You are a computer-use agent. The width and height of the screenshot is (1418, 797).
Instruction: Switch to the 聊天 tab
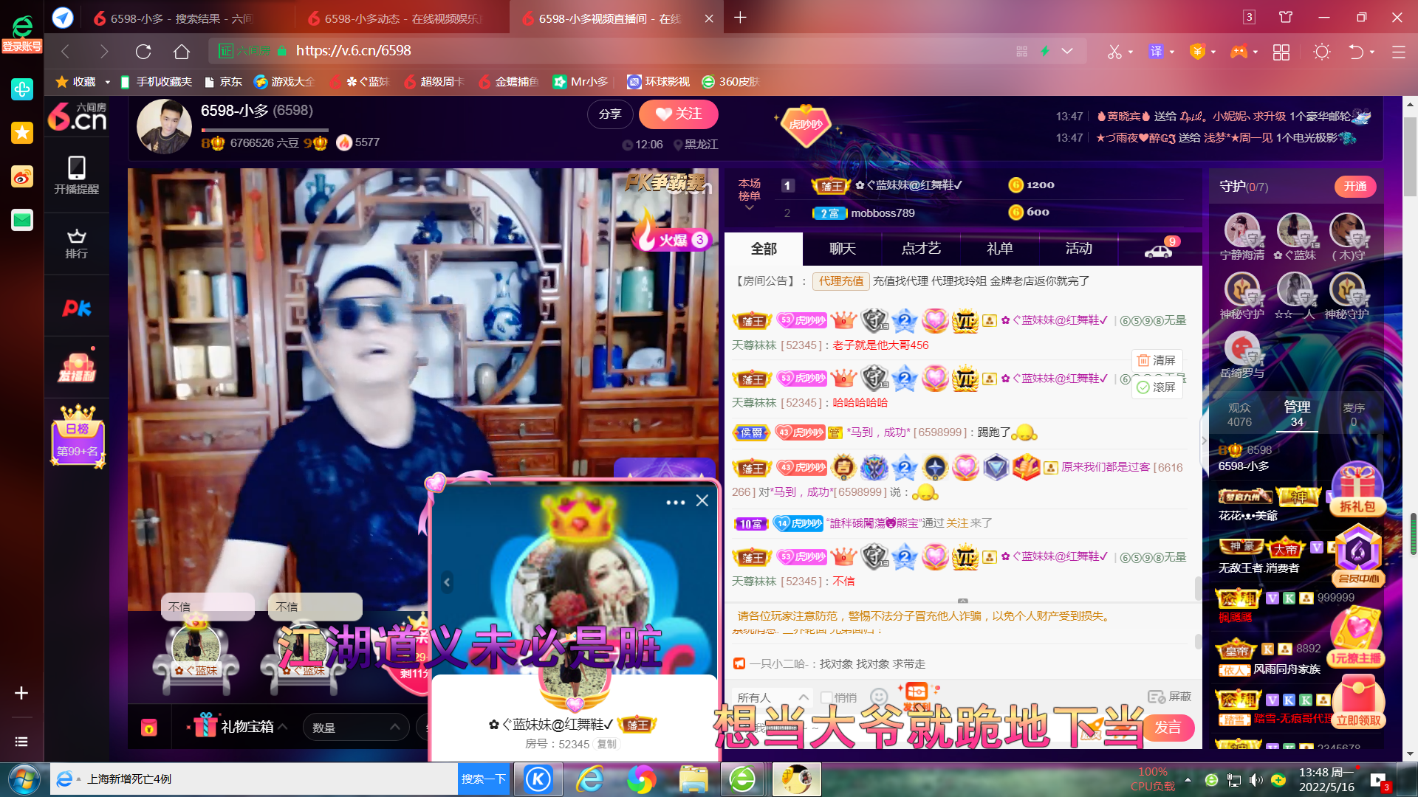(843, 249)
